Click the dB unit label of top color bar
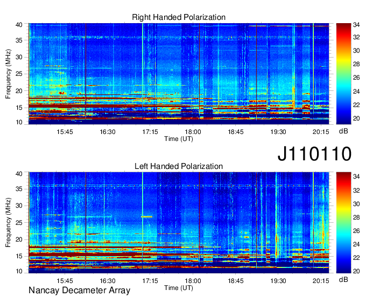 click(343, 131)
